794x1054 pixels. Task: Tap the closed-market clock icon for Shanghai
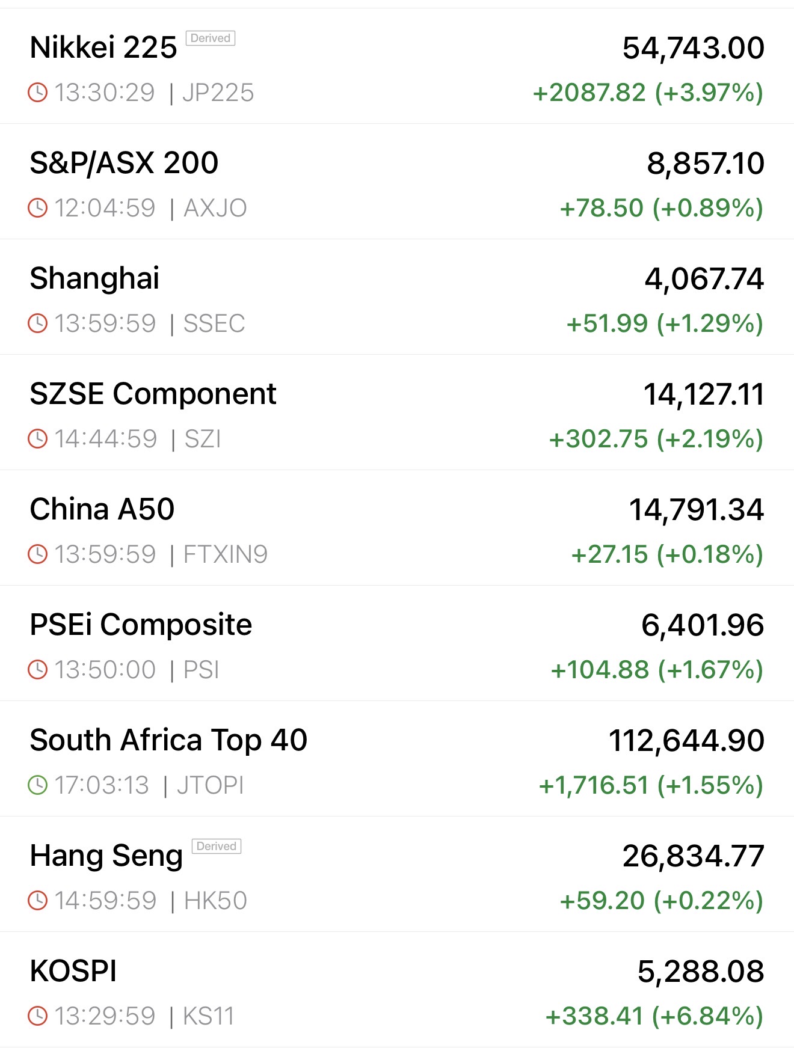(x=37, y=323)
